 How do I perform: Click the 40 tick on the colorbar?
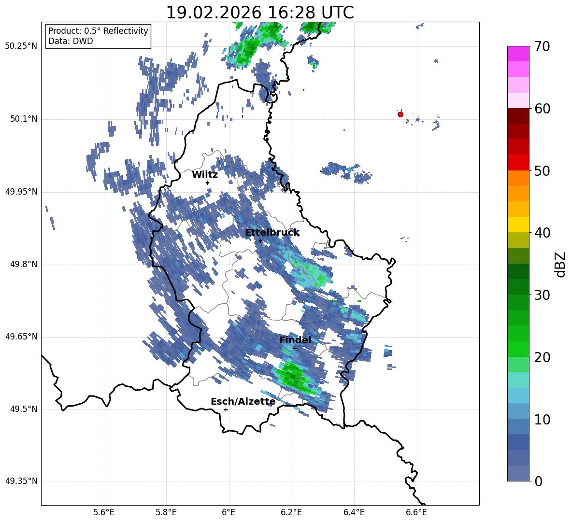click(x=542, y=233)
